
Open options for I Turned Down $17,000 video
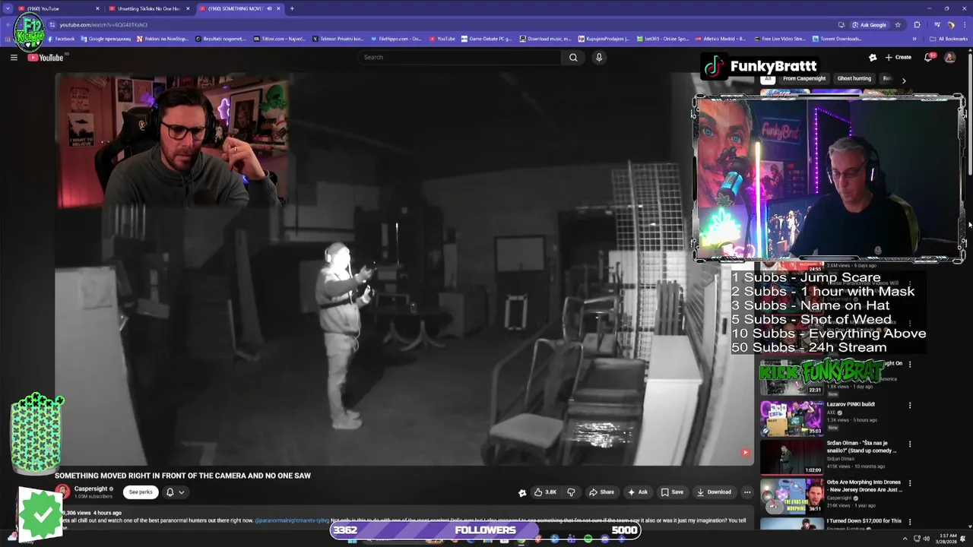click(x=910, y=521)
